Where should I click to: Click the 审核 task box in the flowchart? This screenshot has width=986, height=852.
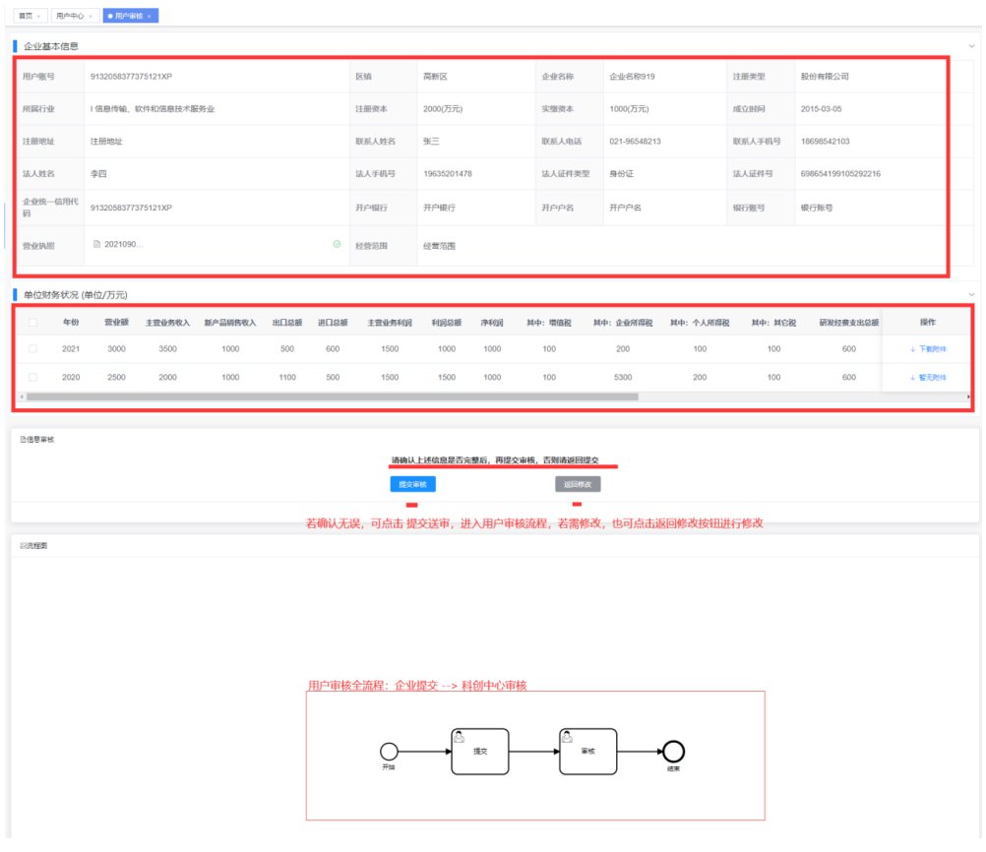(x=587, y=752)
